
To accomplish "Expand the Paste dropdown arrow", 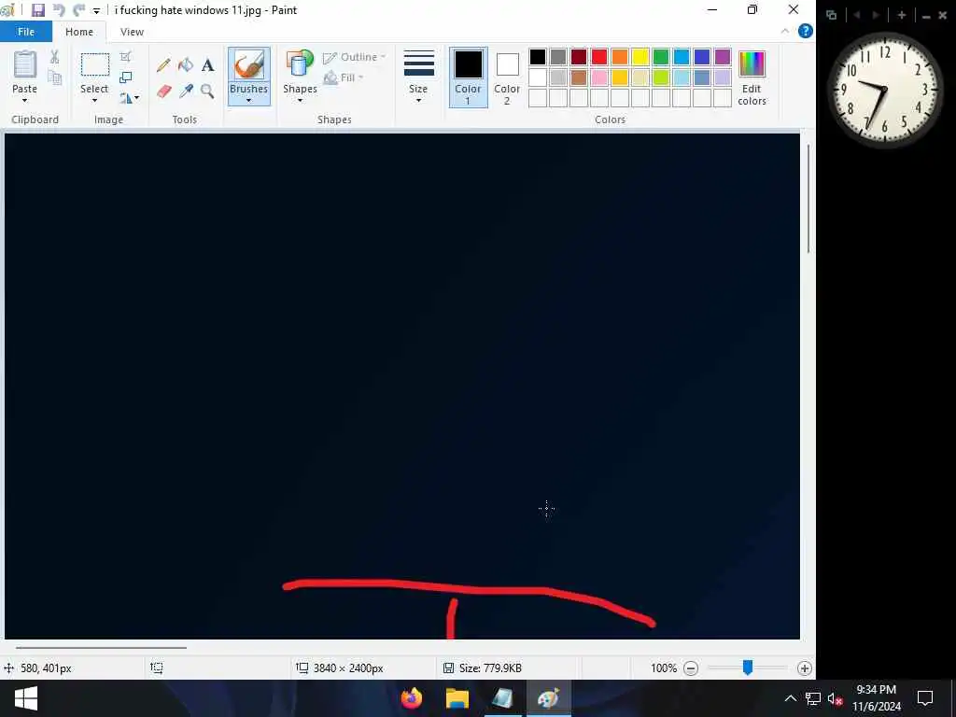I will (x=25, y=101).
